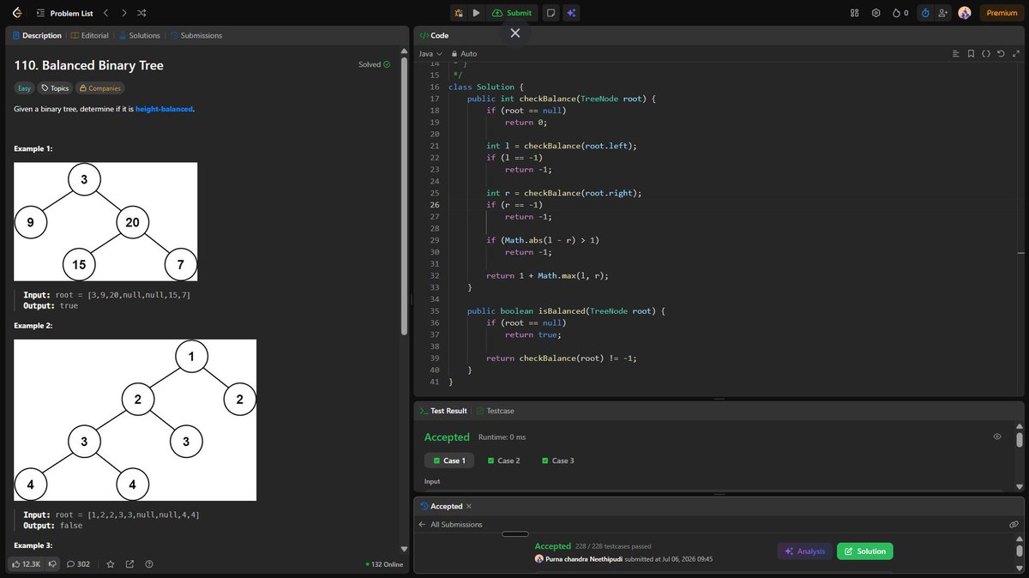Reset code with the undo arrow icon
1029x578 pixels.
pyautogui.click(x=1001, y=53)
